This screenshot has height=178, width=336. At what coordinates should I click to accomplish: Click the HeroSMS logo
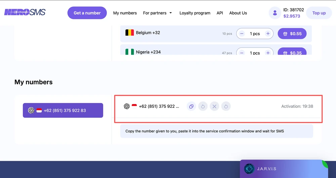coord(25,13)
